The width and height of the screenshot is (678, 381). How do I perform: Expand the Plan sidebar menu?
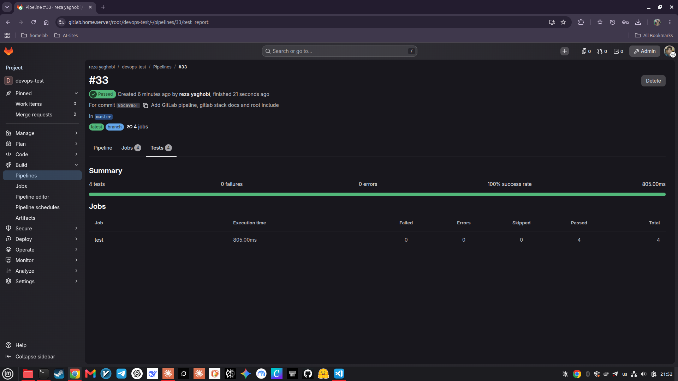(42, 144)
